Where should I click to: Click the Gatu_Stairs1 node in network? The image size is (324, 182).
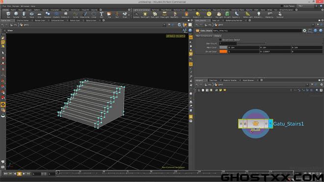(x=256, y=124)
